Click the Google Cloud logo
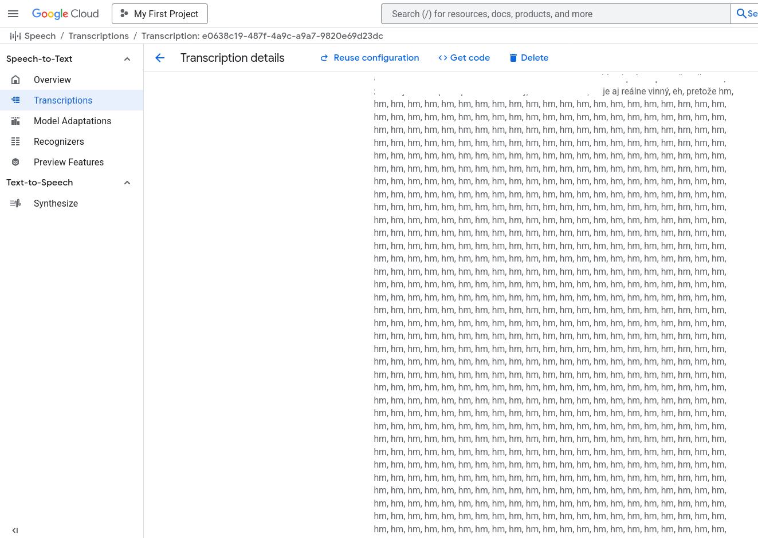Viewport: 758px width, 538px height. coord(65,14)
